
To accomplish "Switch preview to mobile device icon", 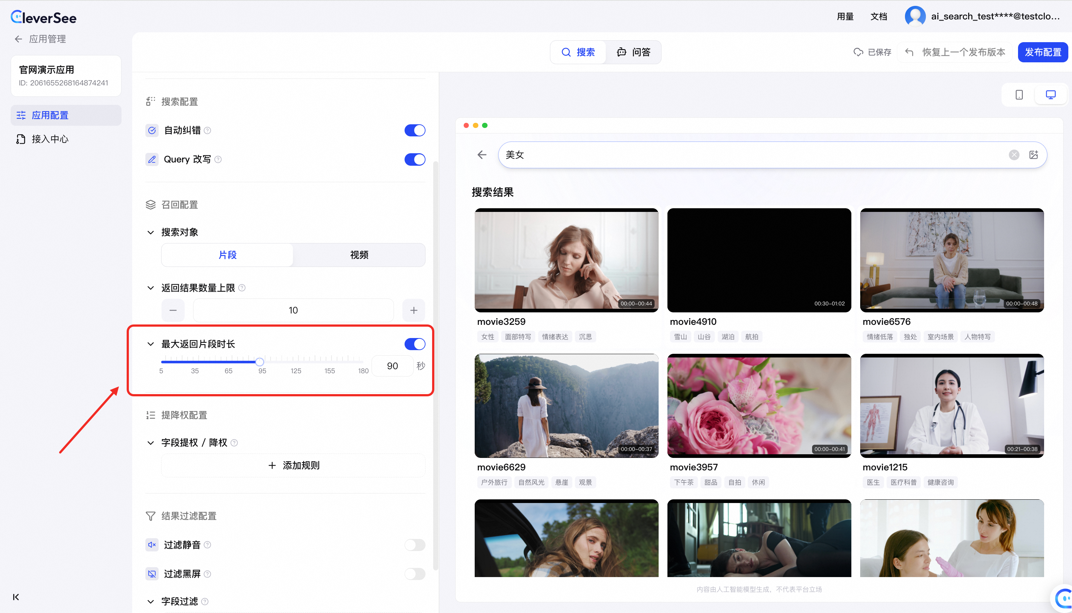I will [x=1019, y=95].
